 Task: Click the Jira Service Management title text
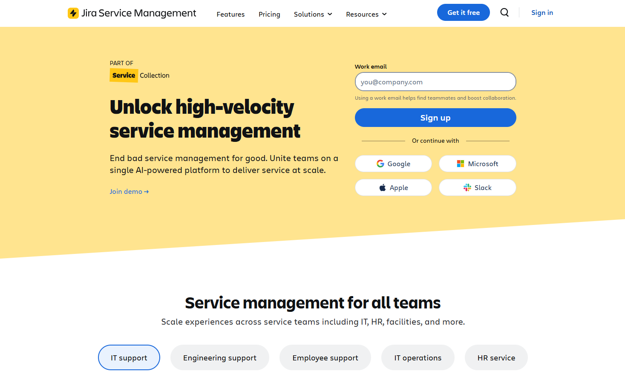point(139,13)
